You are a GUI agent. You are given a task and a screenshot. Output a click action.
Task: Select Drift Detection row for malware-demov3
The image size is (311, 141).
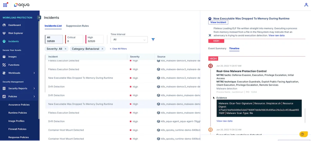point(123,87)
